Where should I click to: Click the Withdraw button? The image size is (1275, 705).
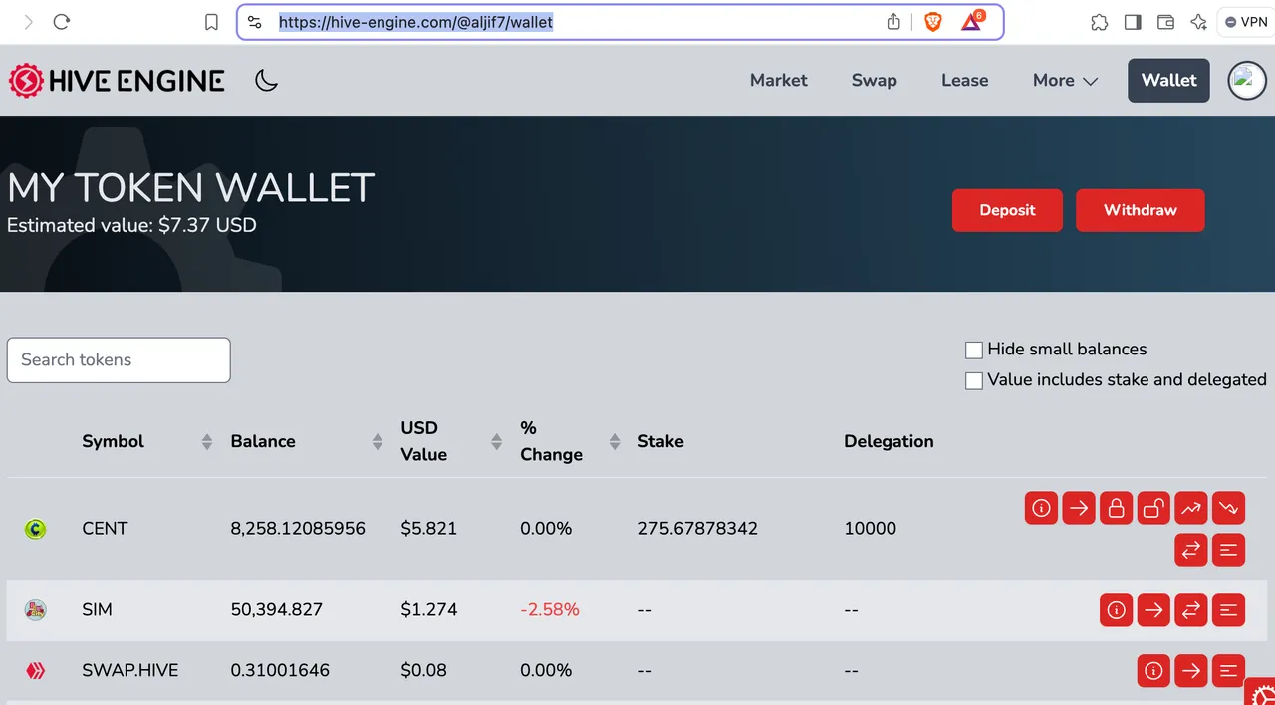pyautogui.click(x=1141, y=210)
